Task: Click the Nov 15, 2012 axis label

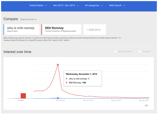Action: pyautogui.click(x=88, y=101)
